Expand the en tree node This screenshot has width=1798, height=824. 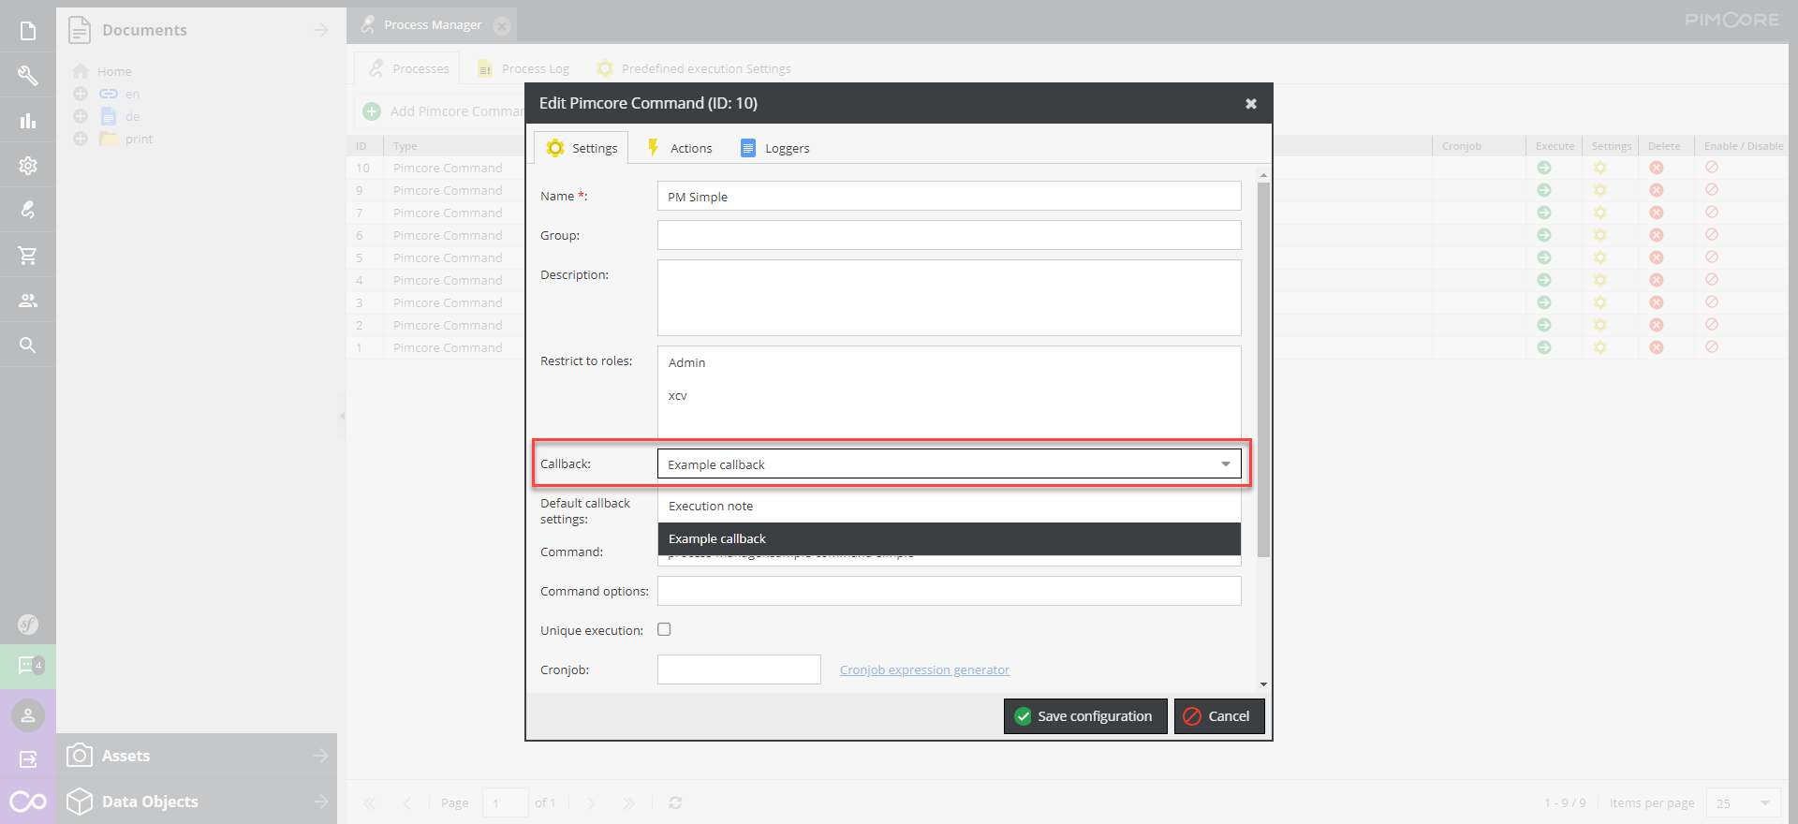tap(81, 94)
